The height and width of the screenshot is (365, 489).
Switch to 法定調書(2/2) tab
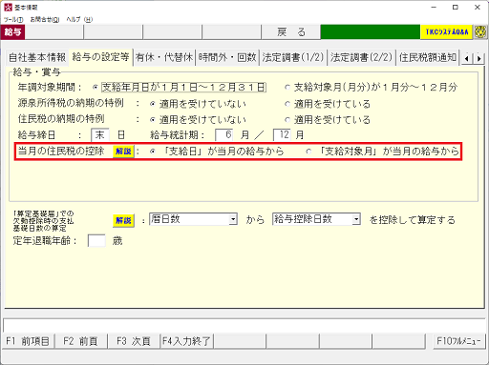(x=361, y=57)
